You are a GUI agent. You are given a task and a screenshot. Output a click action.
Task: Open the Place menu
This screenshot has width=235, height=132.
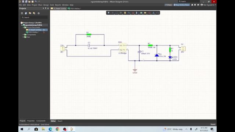pyautogui.click(x=40, y=5)
